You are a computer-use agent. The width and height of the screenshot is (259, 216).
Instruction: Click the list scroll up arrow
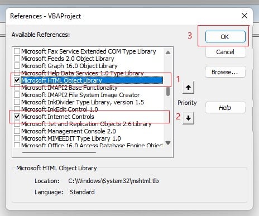pos(168,52)
